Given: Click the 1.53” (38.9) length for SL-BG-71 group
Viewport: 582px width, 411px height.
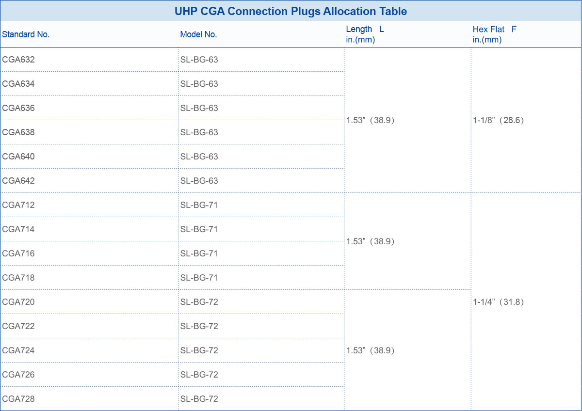Looking at the screenshot, I should tap(371, 241).
